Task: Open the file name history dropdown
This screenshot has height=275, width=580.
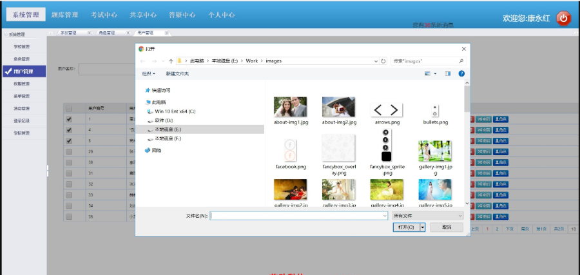Action: 385,216
